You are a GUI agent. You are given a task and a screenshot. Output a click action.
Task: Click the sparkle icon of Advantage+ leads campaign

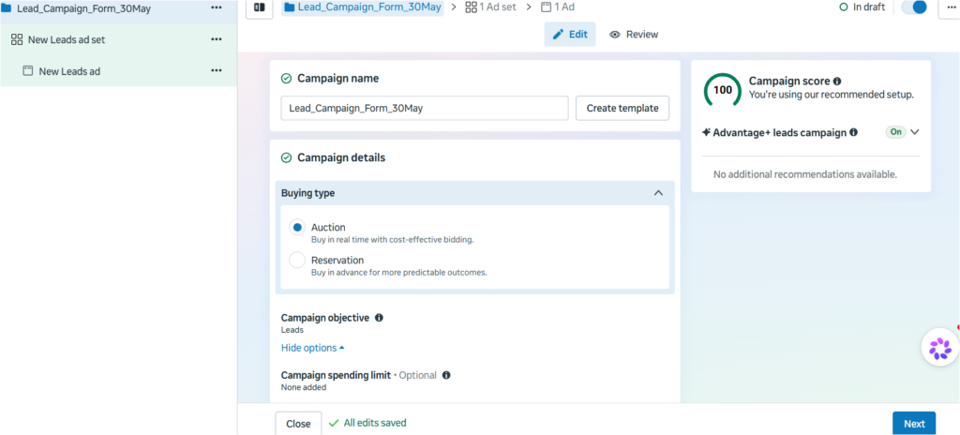706,132
